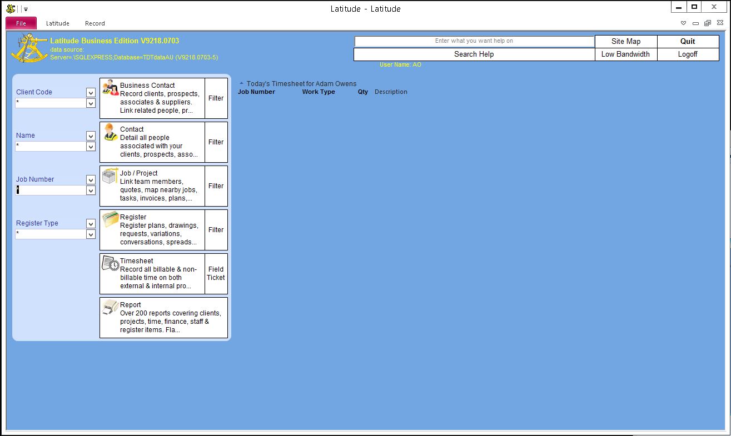731x436 pixels.
Task: Click the Field Ticket button
Action: click(x=216, y=273)
